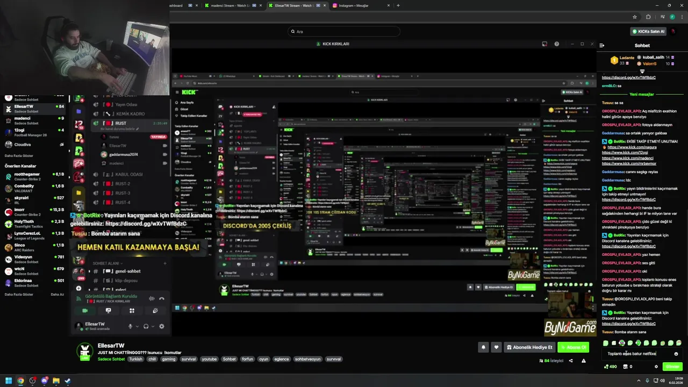
Task: Show hidden system tray icons
Action: 639,381
